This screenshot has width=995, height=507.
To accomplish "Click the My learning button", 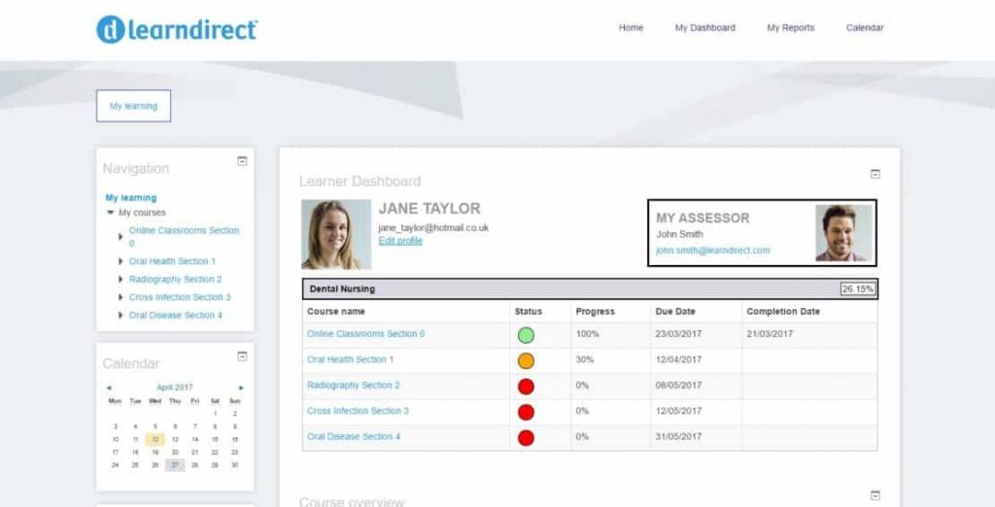I will click(x=133, y=106).
